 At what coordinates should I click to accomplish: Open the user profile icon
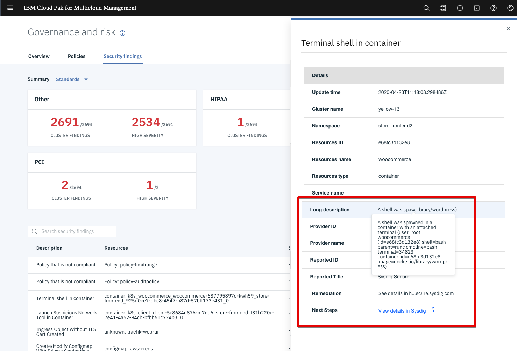[510, 8]
